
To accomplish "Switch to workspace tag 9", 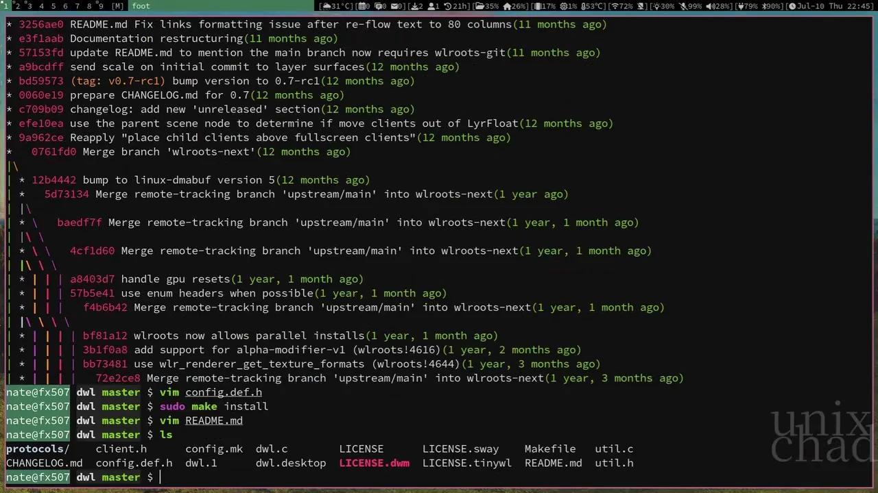I will [101, 6].
